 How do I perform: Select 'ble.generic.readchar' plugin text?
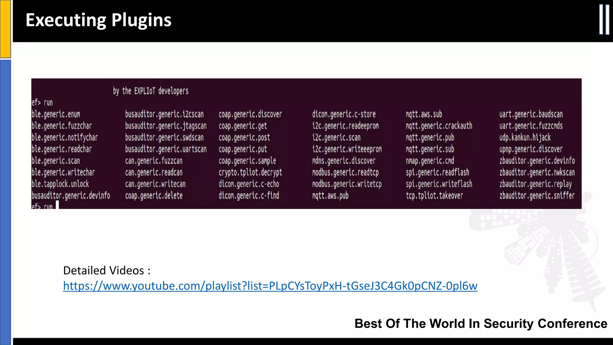62,149
